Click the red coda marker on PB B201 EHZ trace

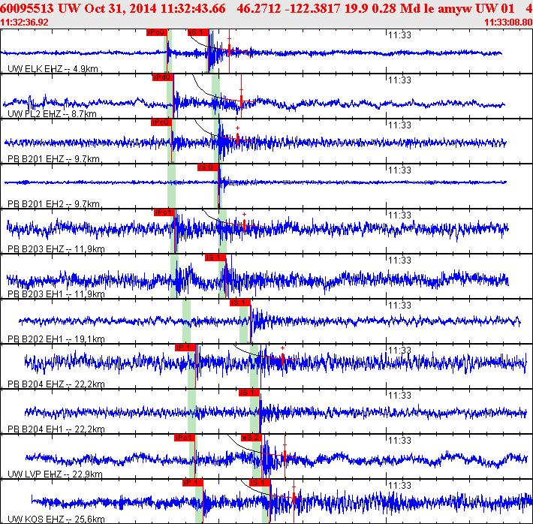coord(238,139)
